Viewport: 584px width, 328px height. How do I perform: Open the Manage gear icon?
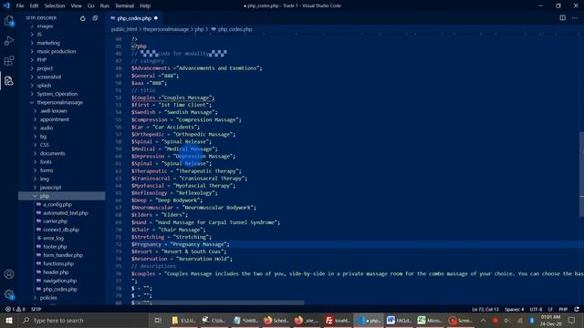(x=9, y=294)
